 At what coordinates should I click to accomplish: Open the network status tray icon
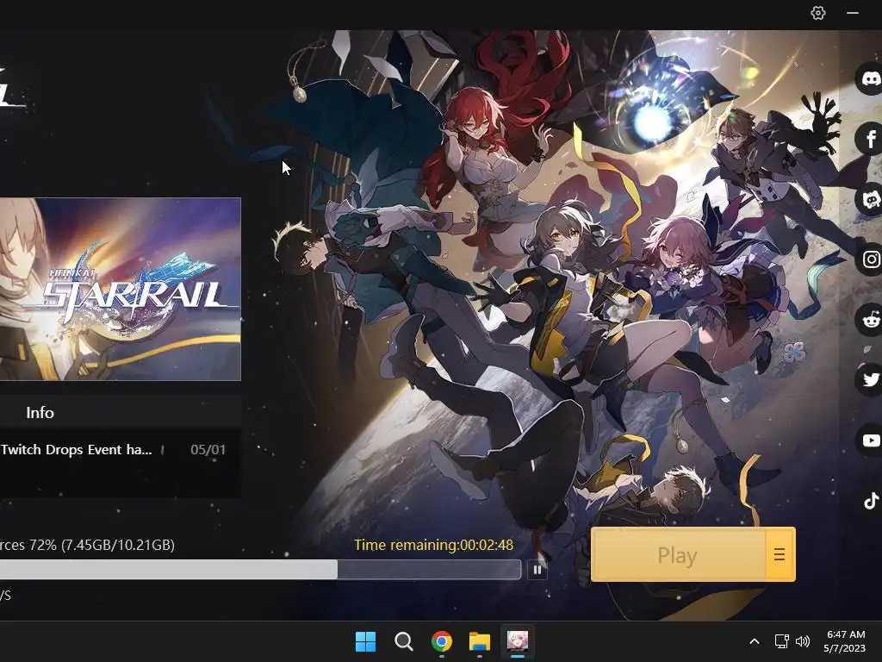pyautogui.click(x=781, y=641)
